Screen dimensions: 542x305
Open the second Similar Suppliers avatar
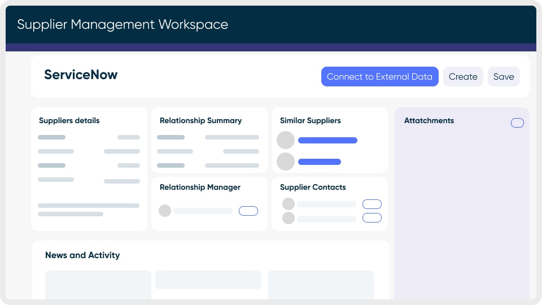tap(286, 162)
